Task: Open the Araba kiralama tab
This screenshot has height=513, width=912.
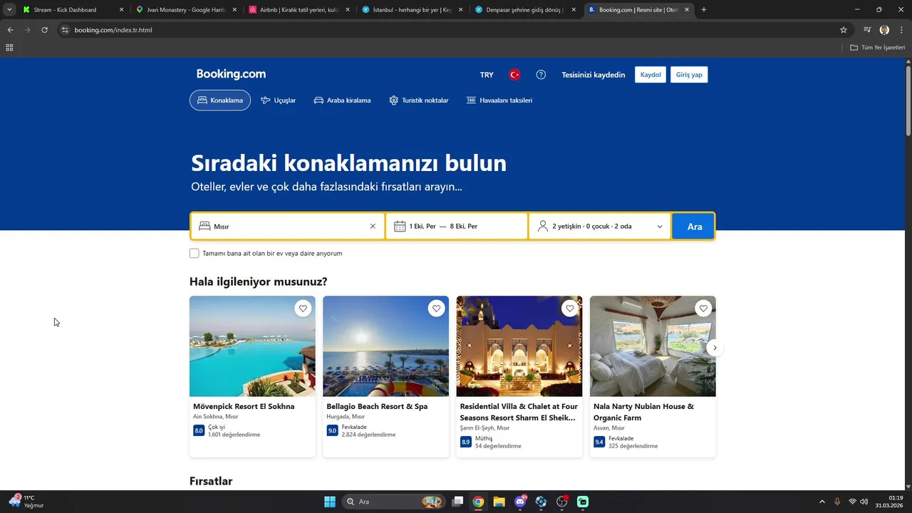Action: point(342,100)
